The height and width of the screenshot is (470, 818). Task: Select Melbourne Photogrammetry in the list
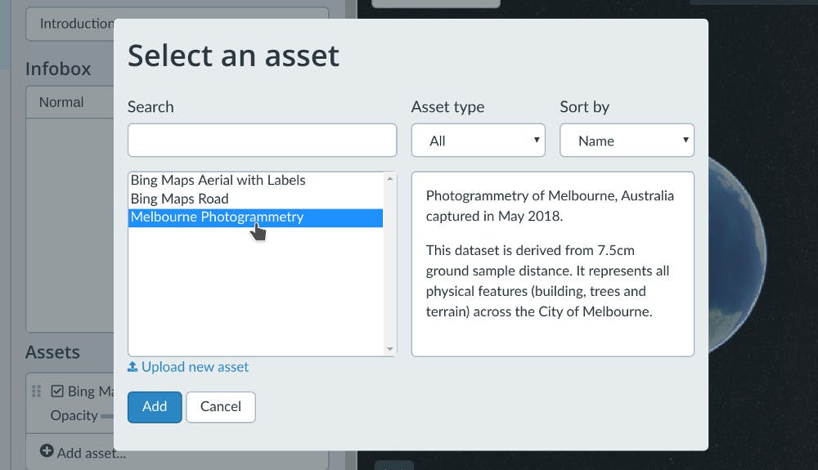coord(255,217)
